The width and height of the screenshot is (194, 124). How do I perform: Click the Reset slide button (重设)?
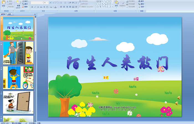pyautogui.click(x=25, y=4)
